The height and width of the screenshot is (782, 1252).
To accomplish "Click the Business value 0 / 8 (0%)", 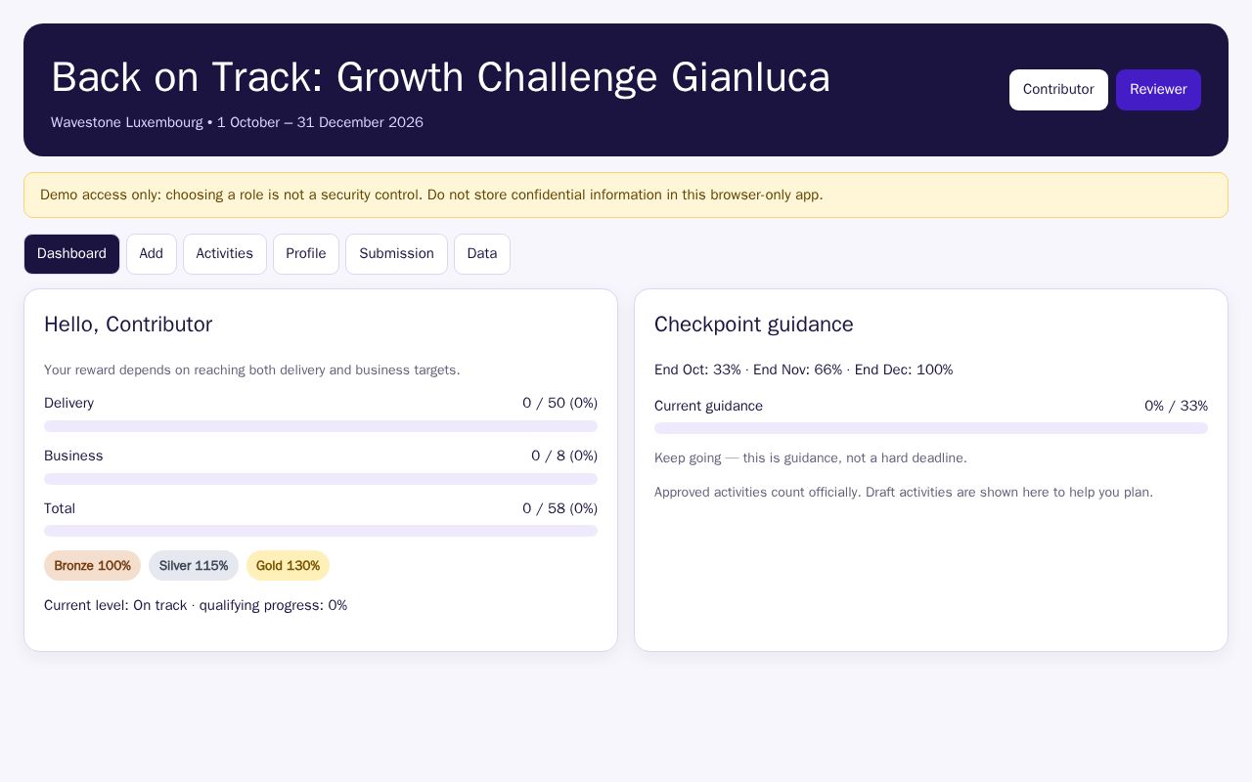I will 564,456.
